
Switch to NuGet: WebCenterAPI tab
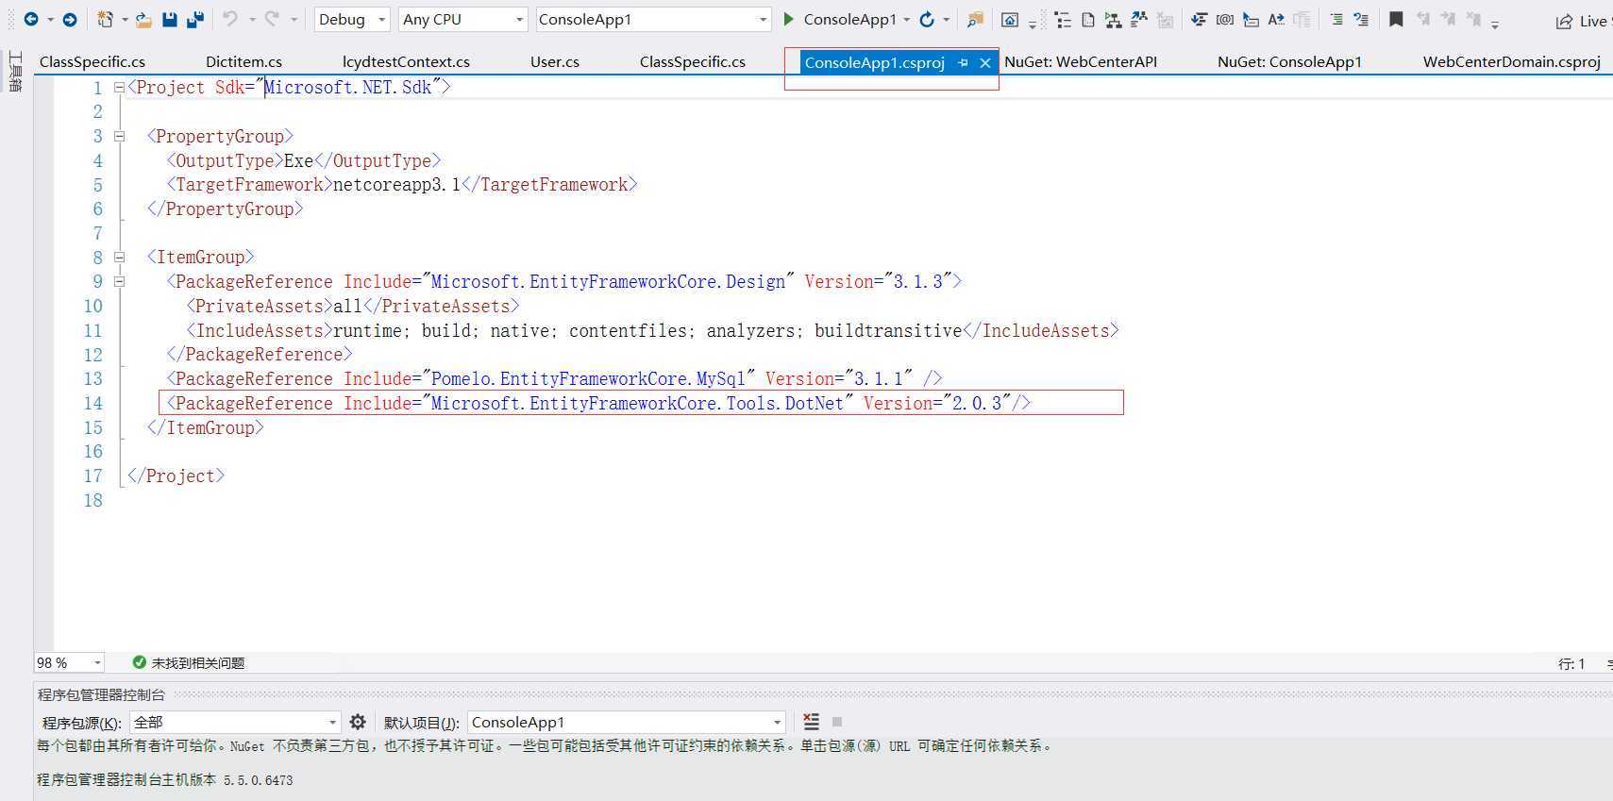coord(1080,61)
